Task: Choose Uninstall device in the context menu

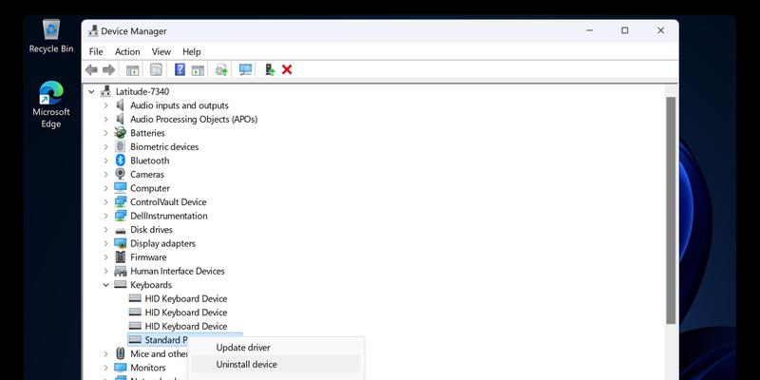Action: (x=275, y=365)
